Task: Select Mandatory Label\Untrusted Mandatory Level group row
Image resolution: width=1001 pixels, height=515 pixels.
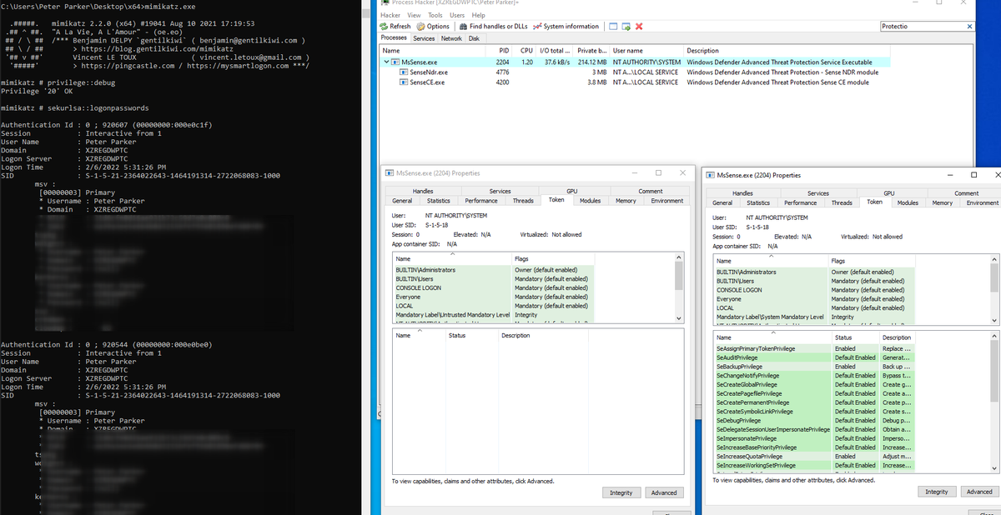Action: point(494,314)
